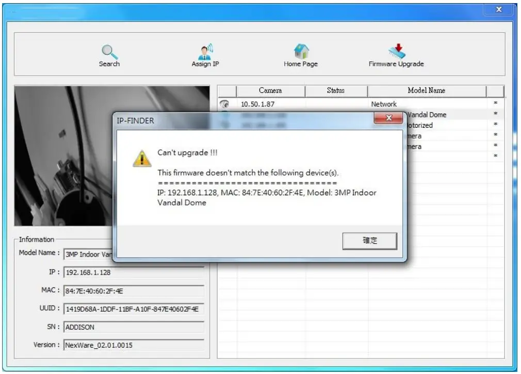Open the Assign IP tool
This screenshot has height=374, width=521.
205,50
